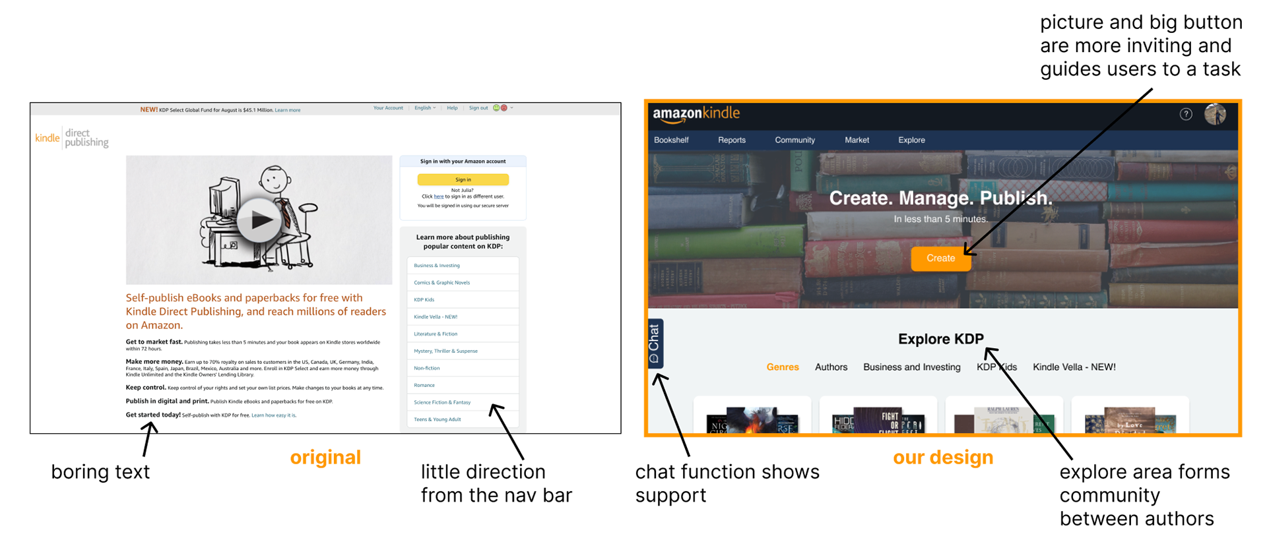
Task: Open the Bookshelf nav tab
Action: (x=671, y=140)
